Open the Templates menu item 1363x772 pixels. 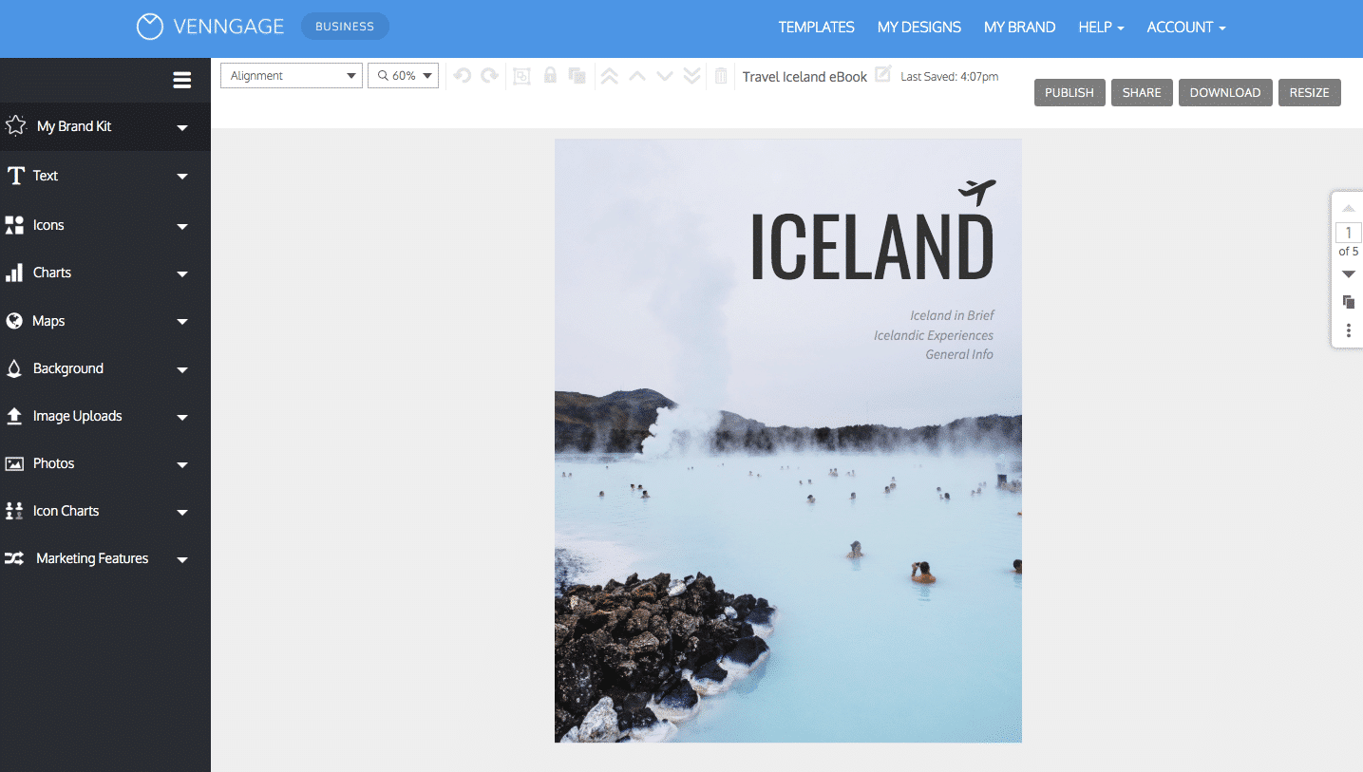pos(816,28)
